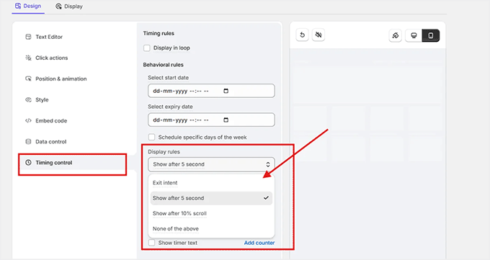Open the start date calendar picker
Screen dimensions: 490x260
226,91
